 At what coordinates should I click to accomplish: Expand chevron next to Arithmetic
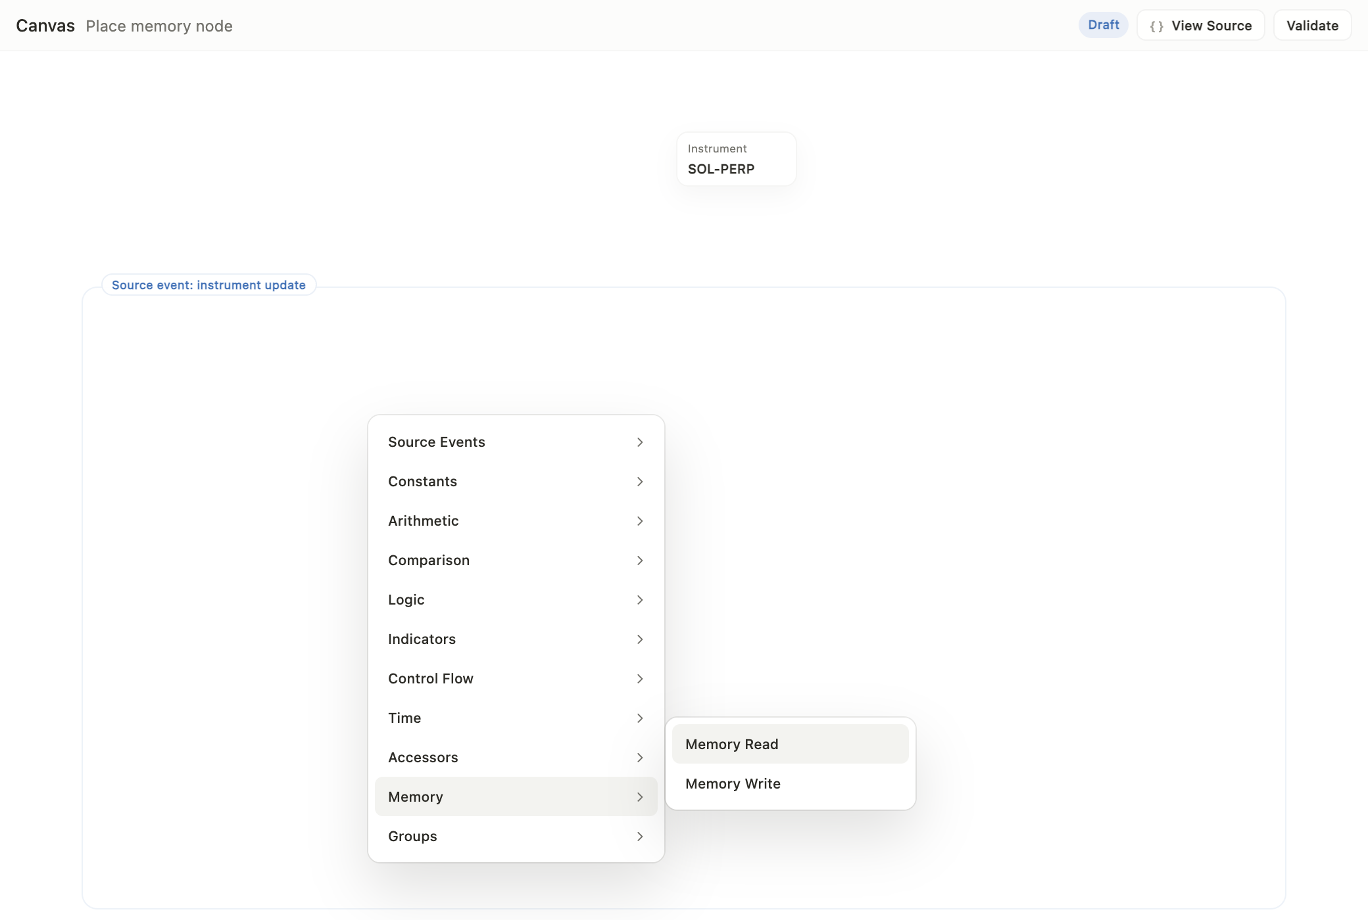click(x=640, y=521)
